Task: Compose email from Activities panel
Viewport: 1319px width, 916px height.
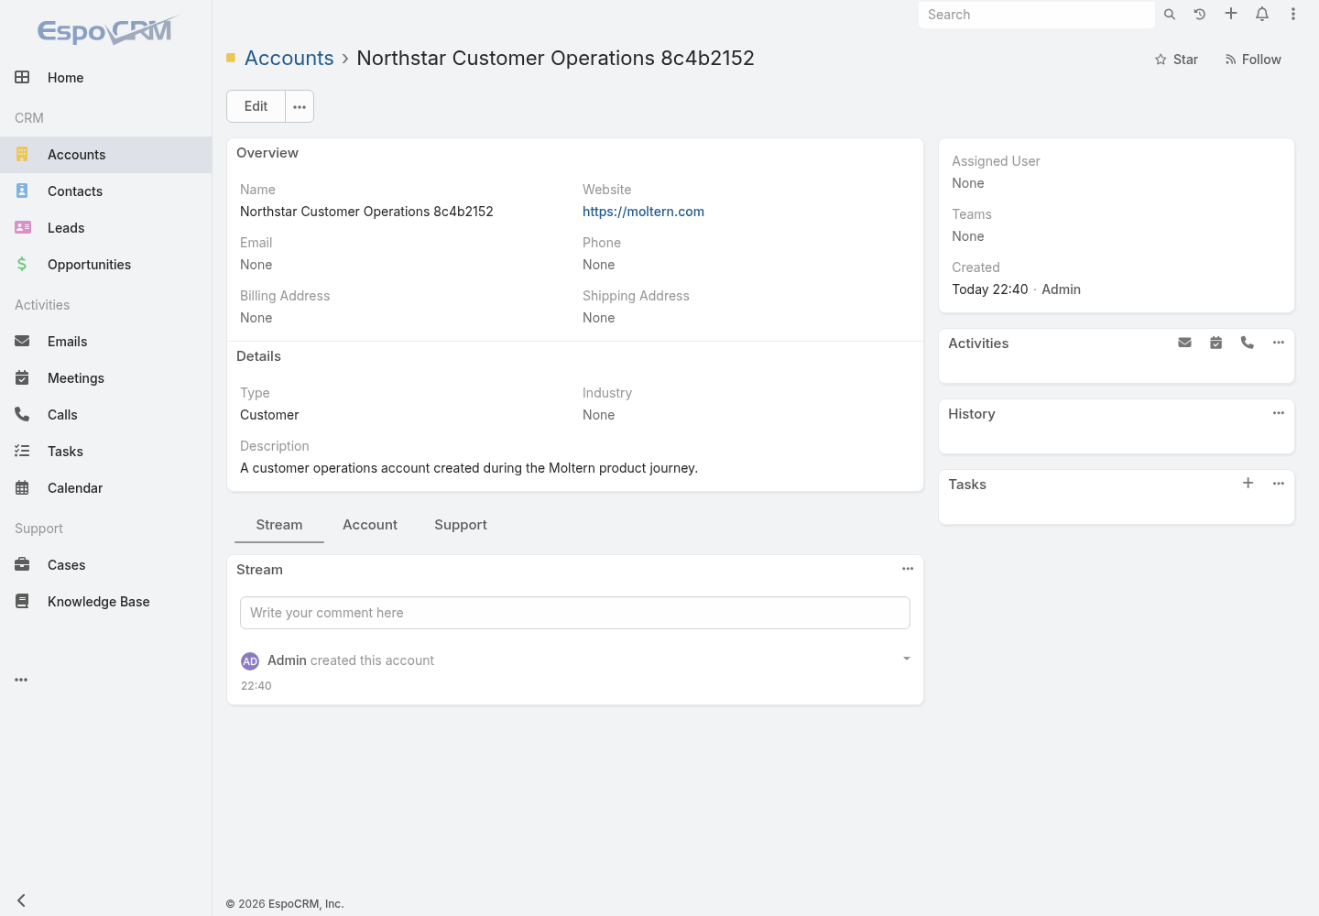Action: [1185, 343]
